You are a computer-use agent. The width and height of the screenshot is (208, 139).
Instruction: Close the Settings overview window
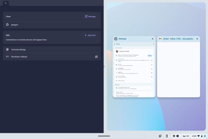[153, 39]
